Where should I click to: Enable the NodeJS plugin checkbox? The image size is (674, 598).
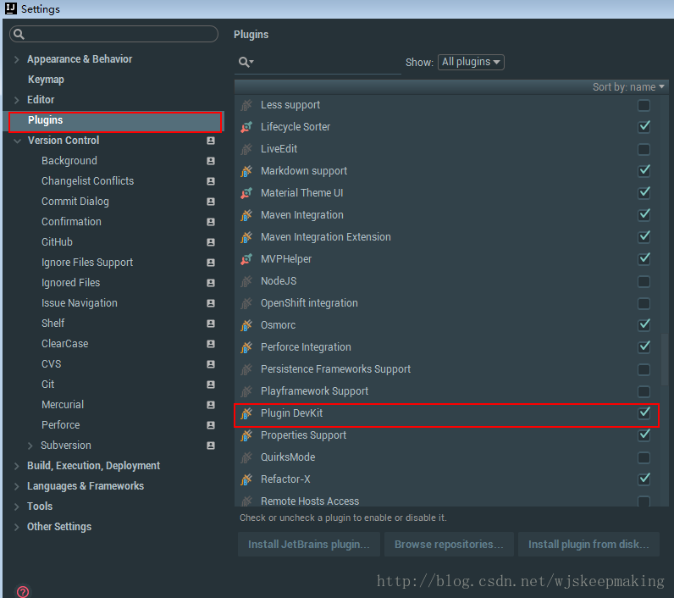pyautogui.click(x=644, y=281)
